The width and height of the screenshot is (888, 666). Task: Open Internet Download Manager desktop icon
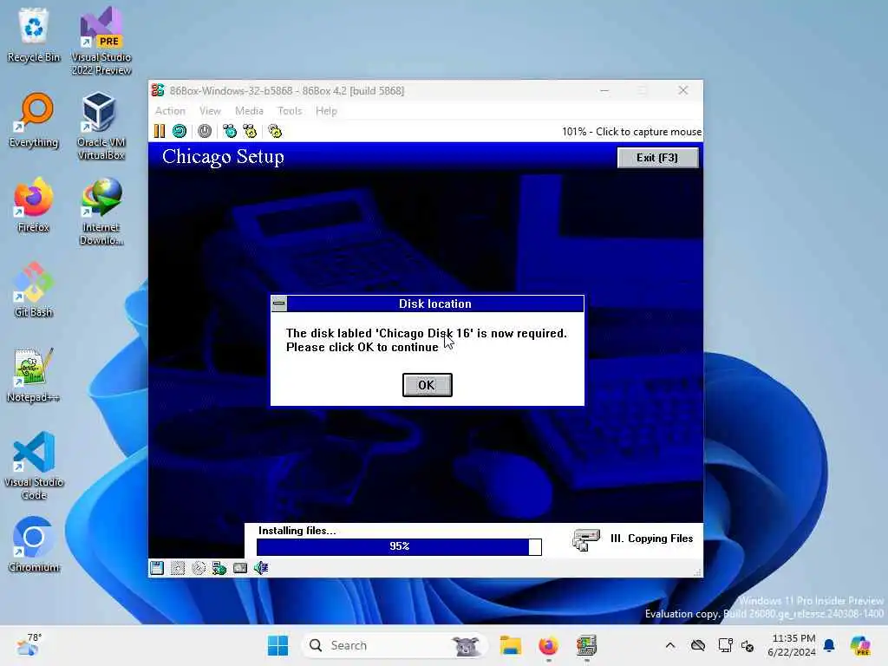coord(101,212)
